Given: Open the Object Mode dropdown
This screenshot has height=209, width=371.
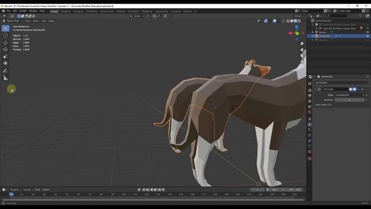Looking at the screenshot, I should pos(12,21).
